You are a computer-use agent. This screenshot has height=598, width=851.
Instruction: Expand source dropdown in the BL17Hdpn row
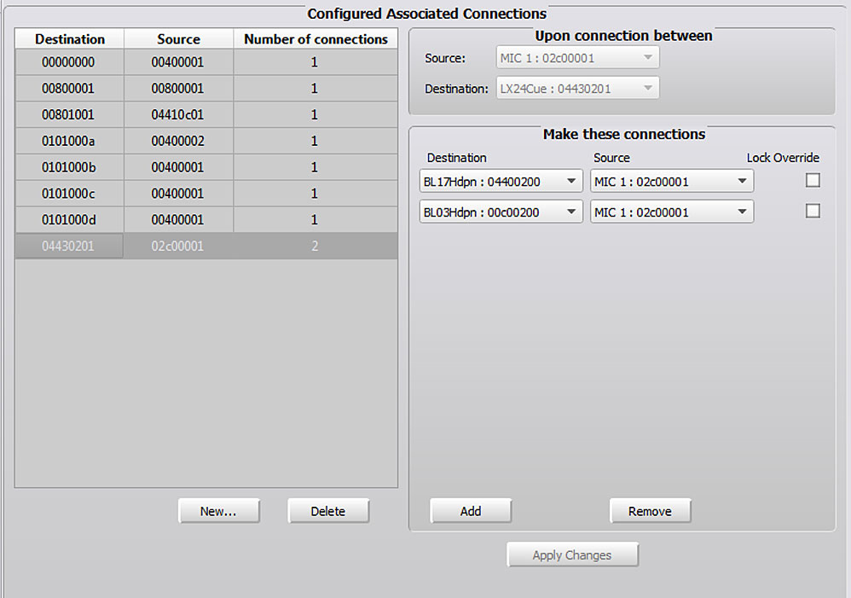tap(671, 181)
